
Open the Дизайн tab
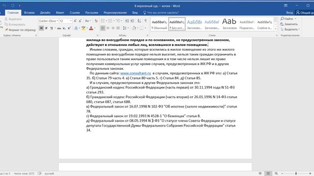[x=45, y=13]
